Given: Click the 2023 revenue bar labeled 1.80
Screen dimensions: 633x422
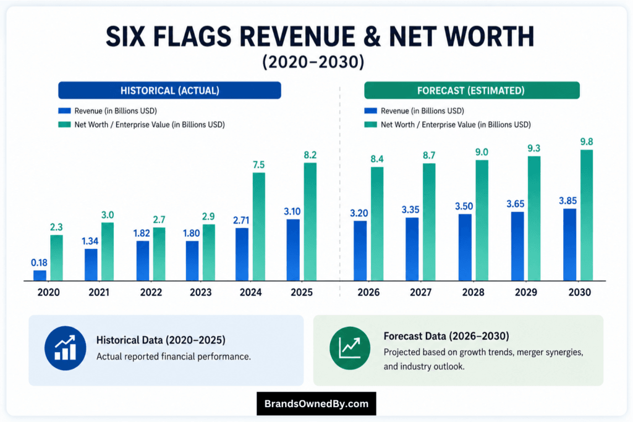Looking at the screenshot, I should (x=192, y=261).
